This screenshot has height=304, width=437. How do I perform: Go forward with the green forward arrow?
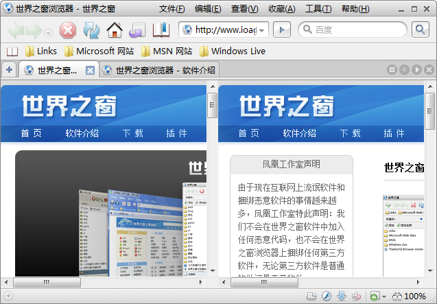pyautogui.click(x=34, y=30)
